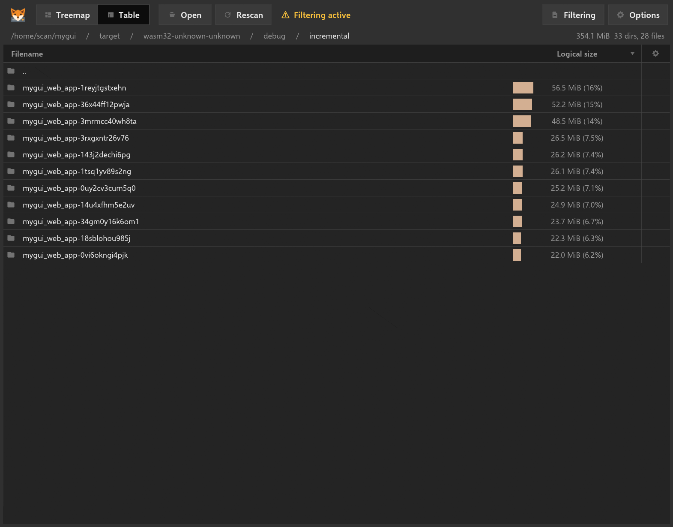Screen dimensions: 673x527
Task: Open folder mygui_web_app-36x44ff12pwja
Action: click(x=76, y=105)
